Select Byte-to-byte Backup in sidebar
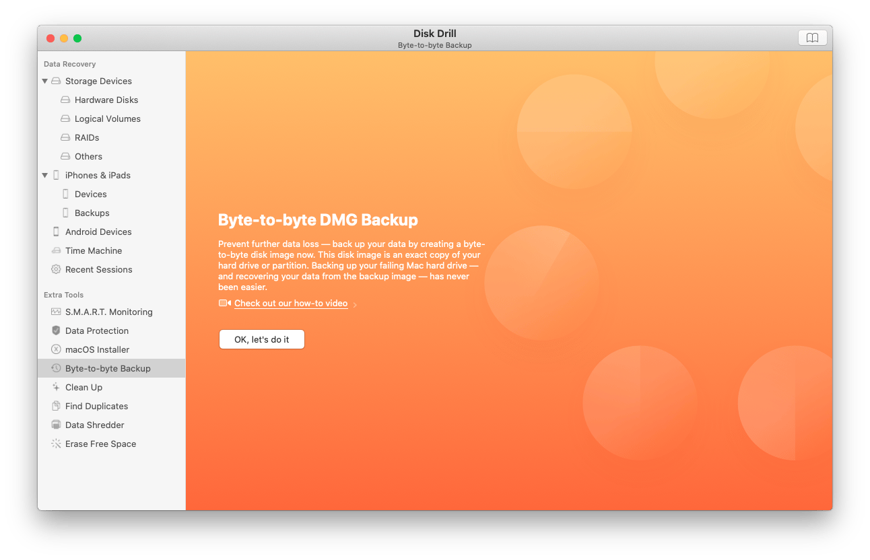 pyautogui.click(x=112, y=368)
